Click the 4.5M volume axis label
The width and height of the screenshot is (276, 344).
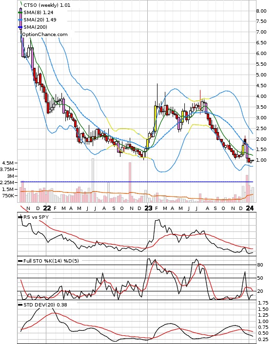8,163
